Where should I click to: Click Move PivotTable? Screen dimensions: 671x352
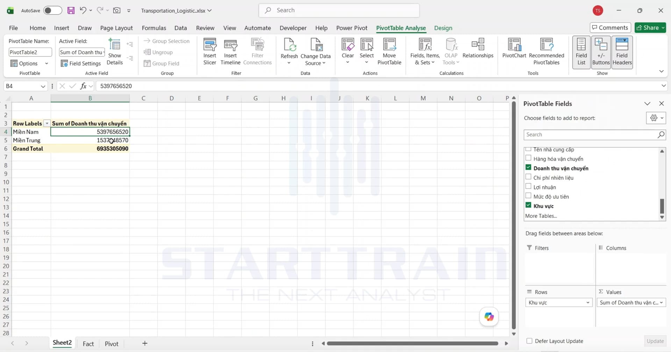pos(389,52)
